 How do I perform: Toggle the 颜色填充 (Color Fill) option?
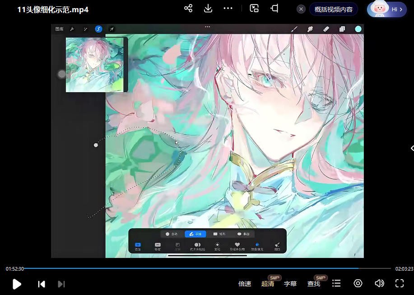(257, 246)
